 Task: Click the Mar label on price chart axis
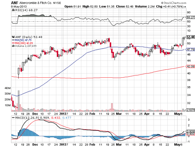[119, 114]
